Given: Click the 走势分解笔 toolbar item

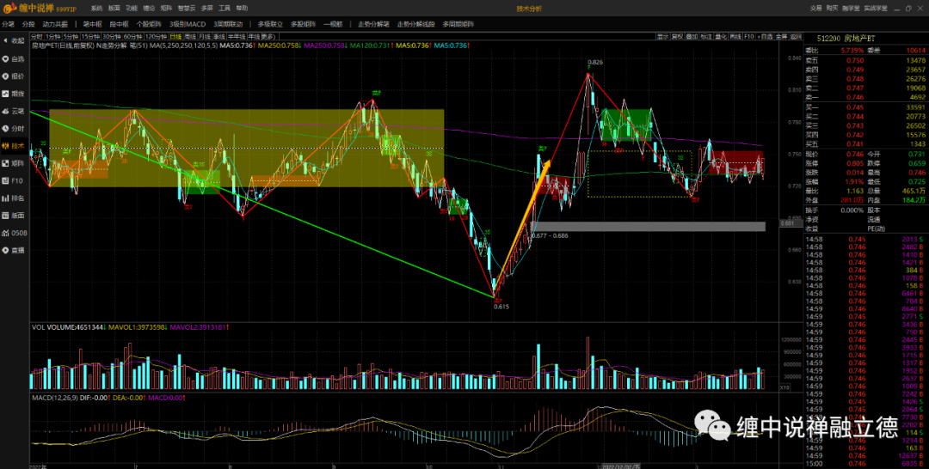Looking at the screenshot, I should 374,24.
